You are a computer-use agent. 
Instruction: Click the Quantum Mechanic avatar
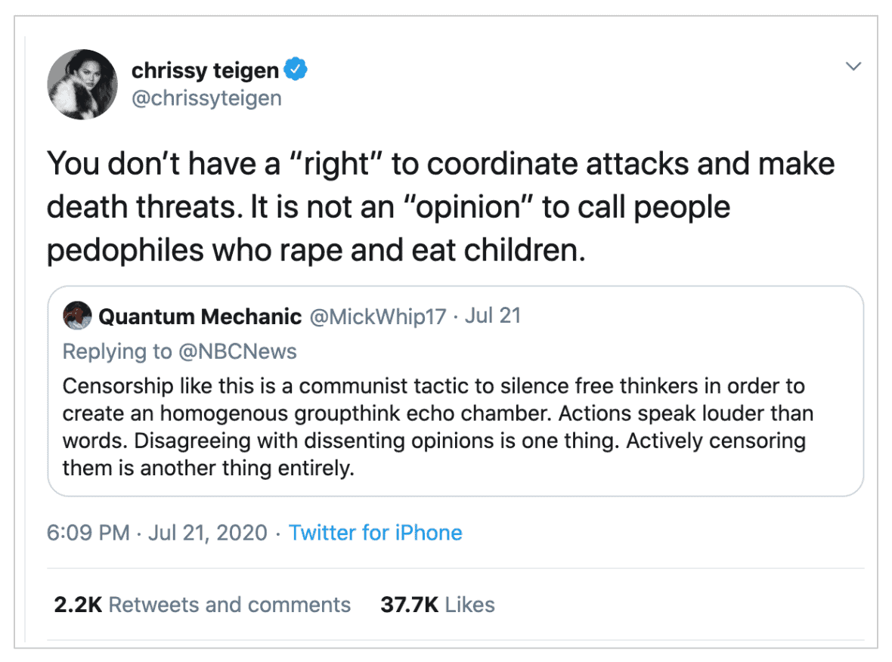click(77, 316)
